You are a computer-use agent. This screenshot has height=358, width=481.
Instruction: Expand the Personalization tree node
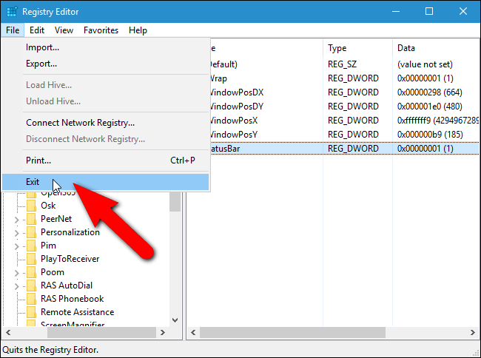tap(16, 233)
